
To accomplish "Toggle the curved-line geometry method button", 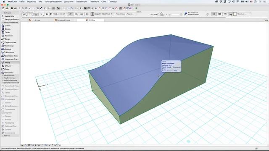I will click(70, 14).
